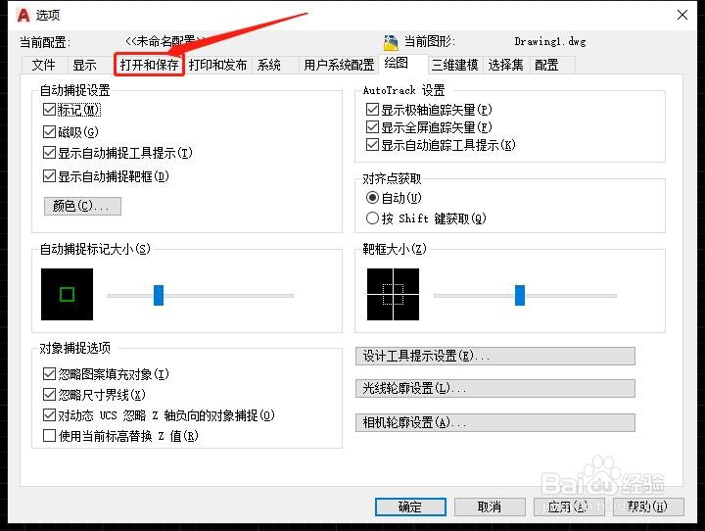The image size is (705, 531).
Task: Click the 自动捕捉标记大小 slider handle
Action: [159, 295]
